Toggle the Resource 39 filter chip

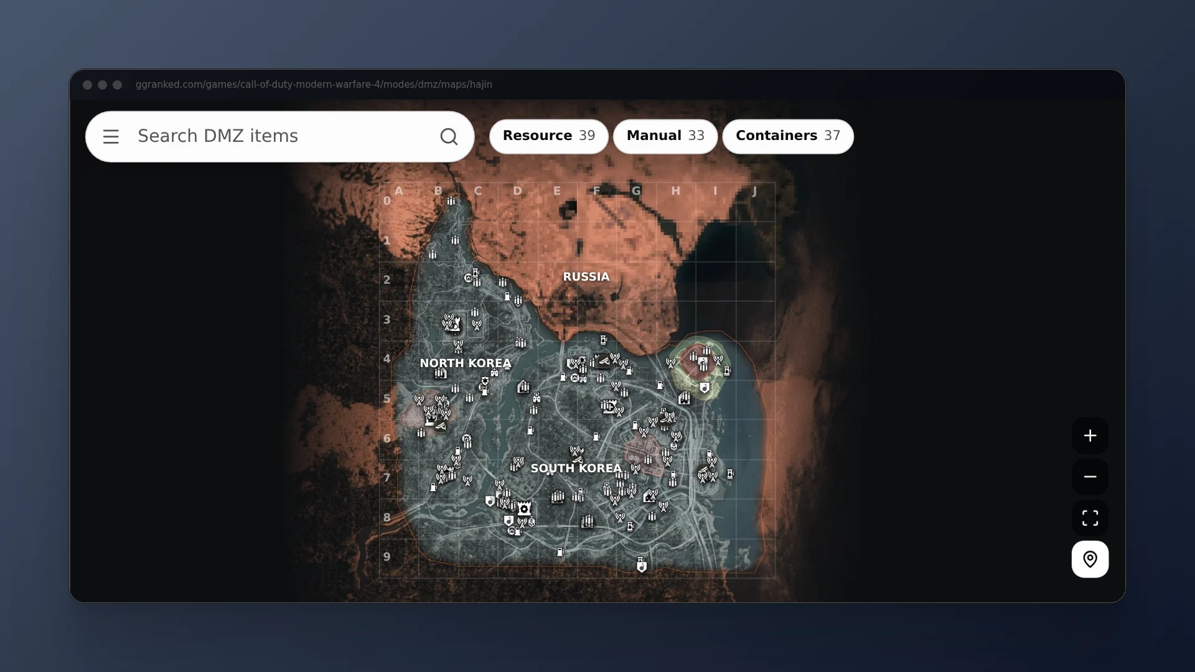[549, 136]
